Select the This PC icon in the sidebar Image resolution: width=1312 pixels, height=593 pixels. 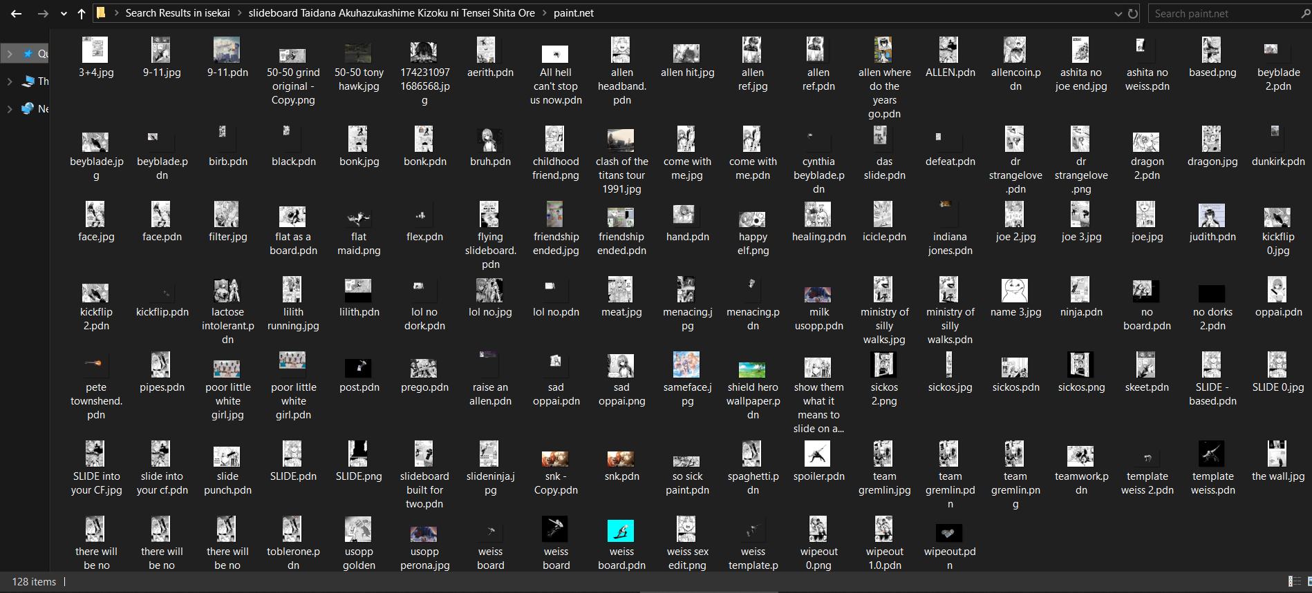(x=28, y=81)
